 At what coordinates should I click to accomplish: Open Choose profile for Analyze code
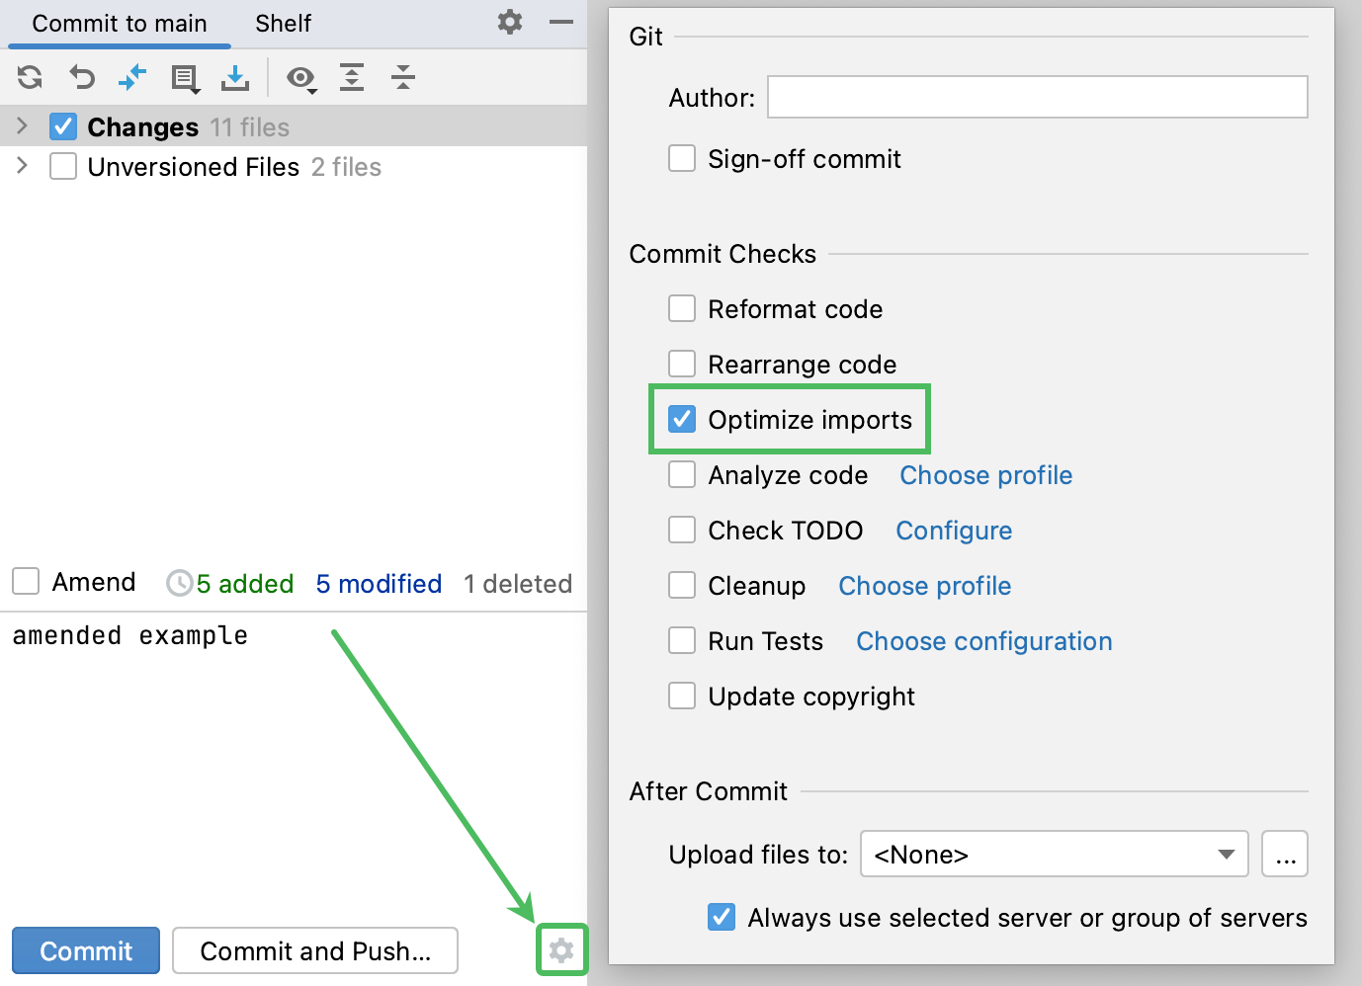(985, 475)
